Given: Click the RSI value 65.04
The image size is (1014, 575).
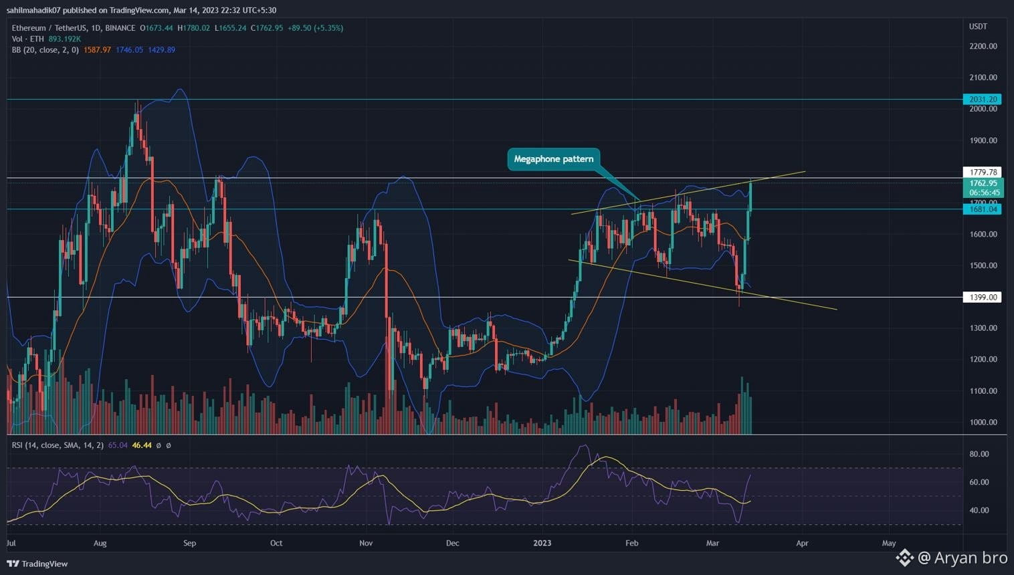Looking at the screenshot, I should point(118,445).
